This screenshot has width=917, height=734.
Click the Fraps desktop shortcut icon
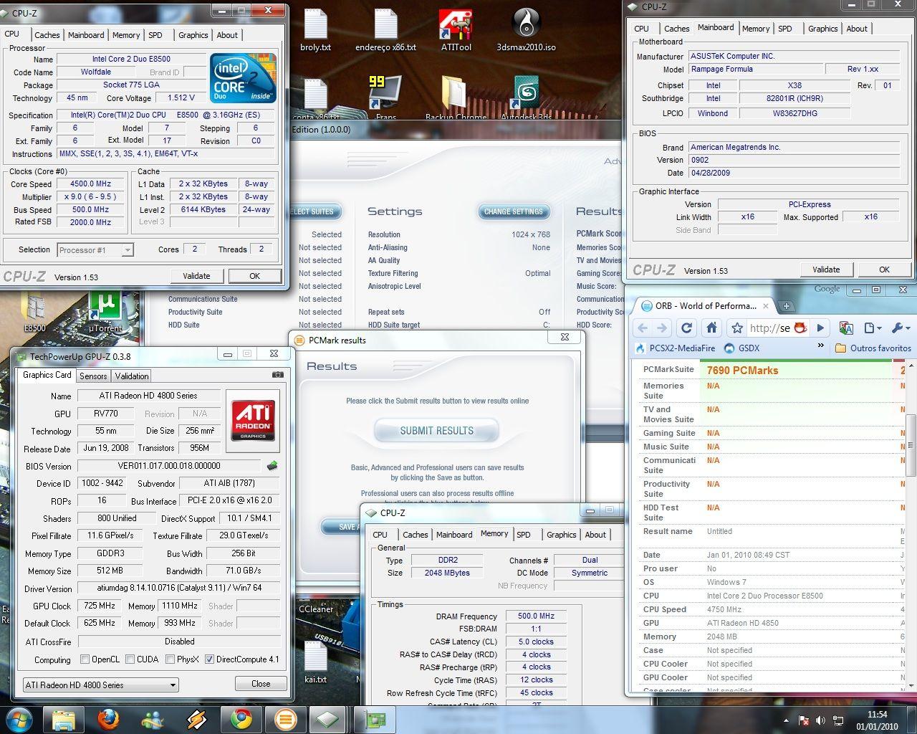(x=385, y=96)
